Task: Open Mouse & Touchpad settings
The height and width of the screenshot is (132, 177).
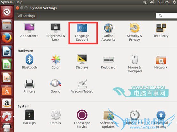Action: tap(135, 64)
